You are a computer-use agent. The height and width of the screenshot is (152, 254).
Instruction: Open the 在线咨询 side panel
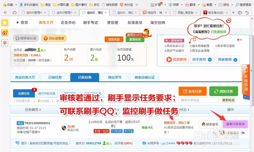(246, 79)
